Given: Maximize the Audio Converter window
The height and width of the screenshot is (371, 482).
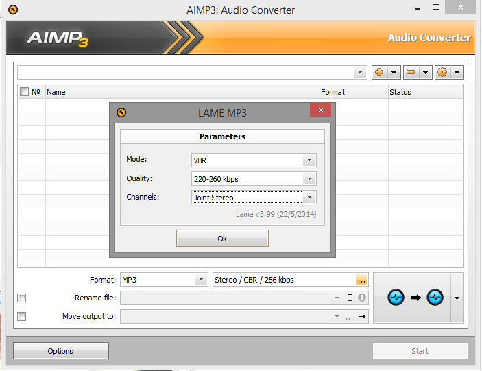Looking at the screenshot, I should pyautogui.click(x=436, y=8).
